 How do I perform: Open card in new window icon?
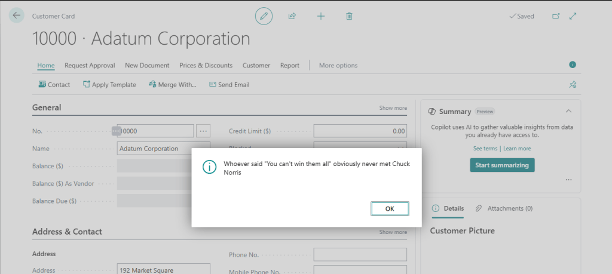pos(556,16)
